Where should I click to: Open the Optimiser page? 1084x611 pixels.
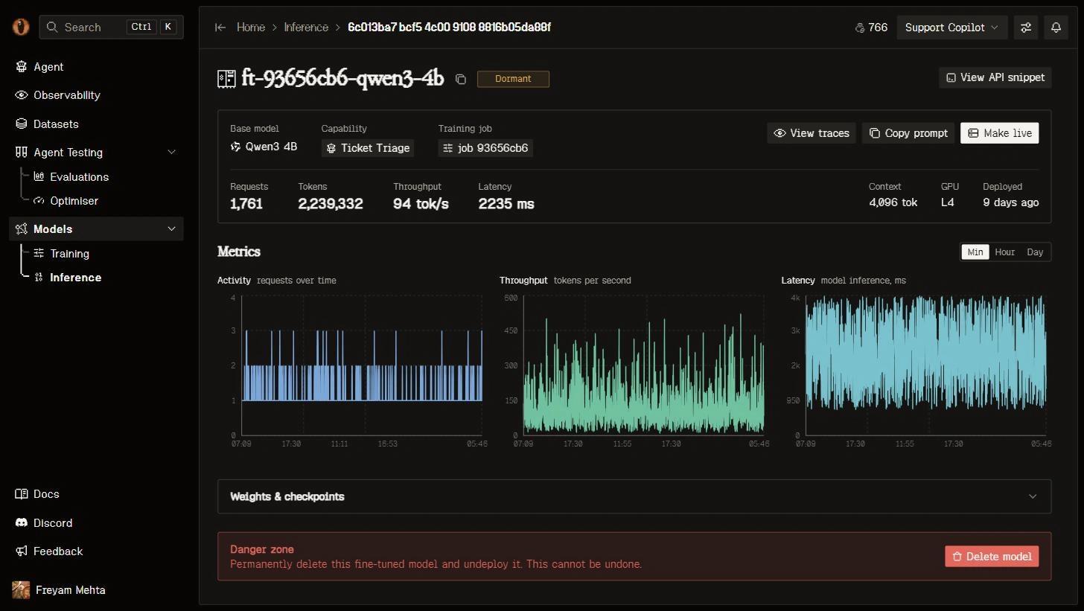point(74,201)
